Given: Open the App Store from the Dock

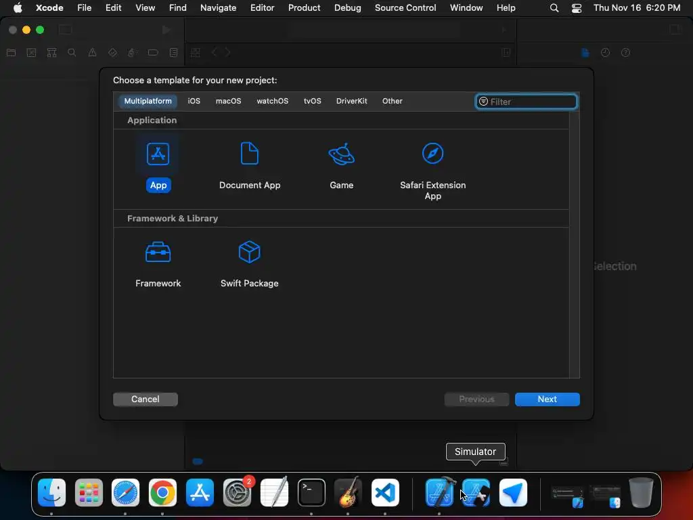Looking at the screenshot, I should click(x=200, y=492).
